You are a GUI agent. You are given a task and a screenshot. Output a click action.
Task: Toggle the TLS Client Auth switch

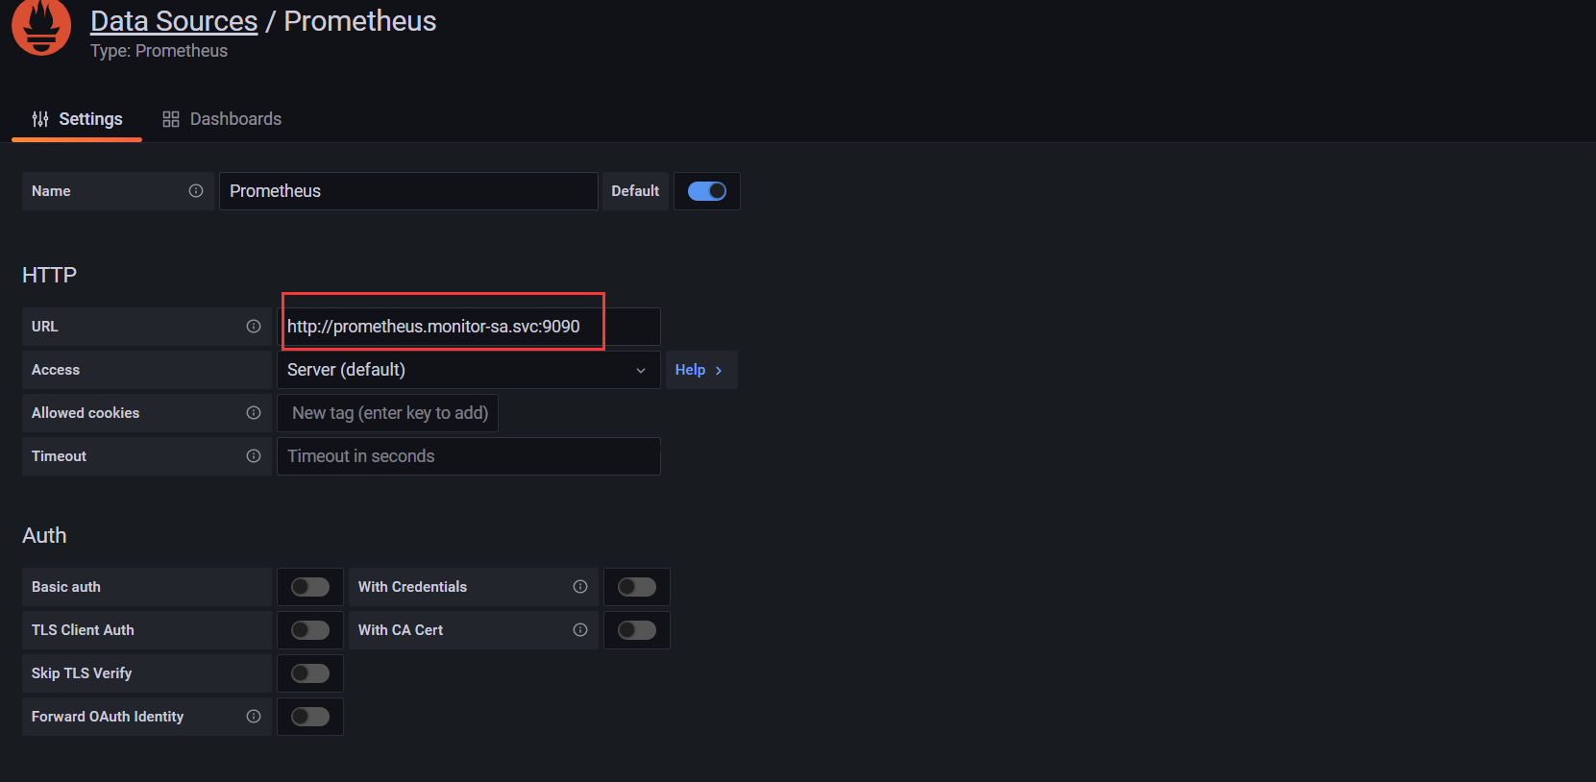point(310,630)
